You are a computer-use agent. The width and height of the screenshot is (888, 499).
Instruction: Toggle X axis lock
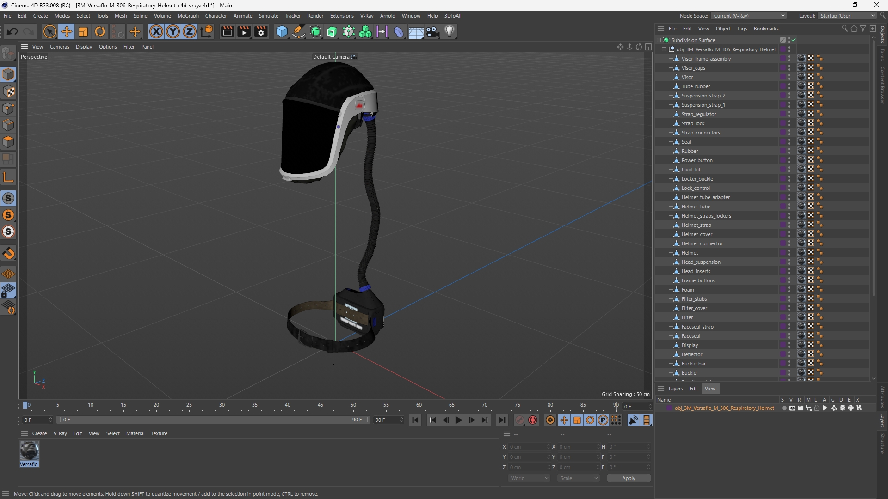[x=156, y=31]
